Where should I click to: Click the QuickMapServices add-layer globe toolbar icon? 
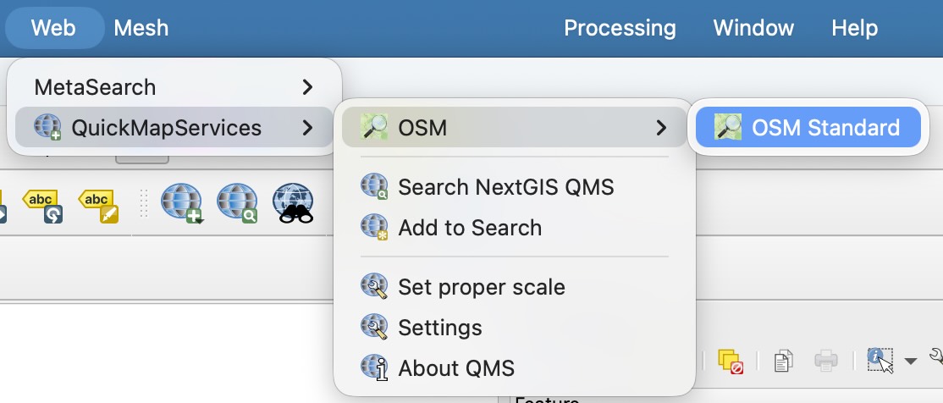click(182, 204)
